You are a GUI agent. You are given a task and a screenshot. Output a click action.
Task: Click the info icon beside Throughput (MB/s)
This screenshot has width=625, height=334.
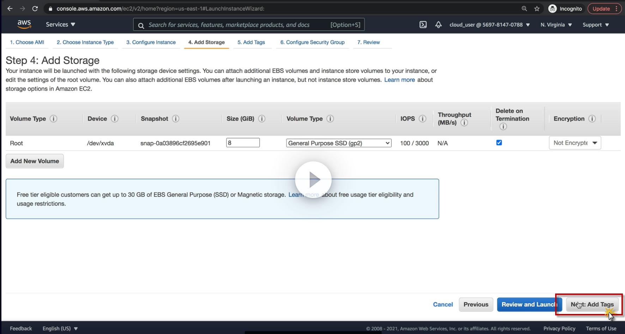(464, 123)
